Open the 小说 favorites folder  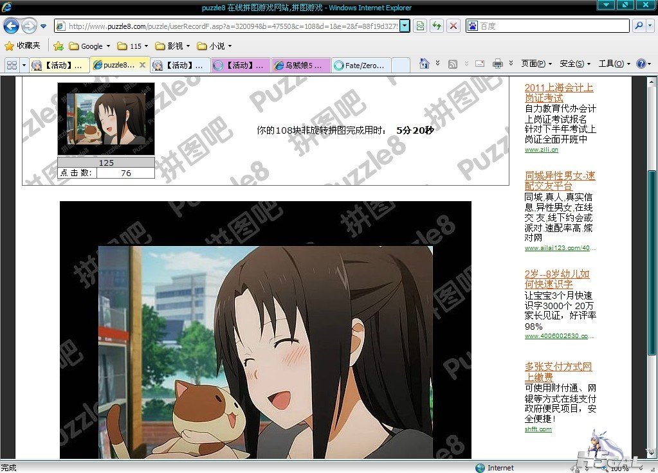[214, 46]
